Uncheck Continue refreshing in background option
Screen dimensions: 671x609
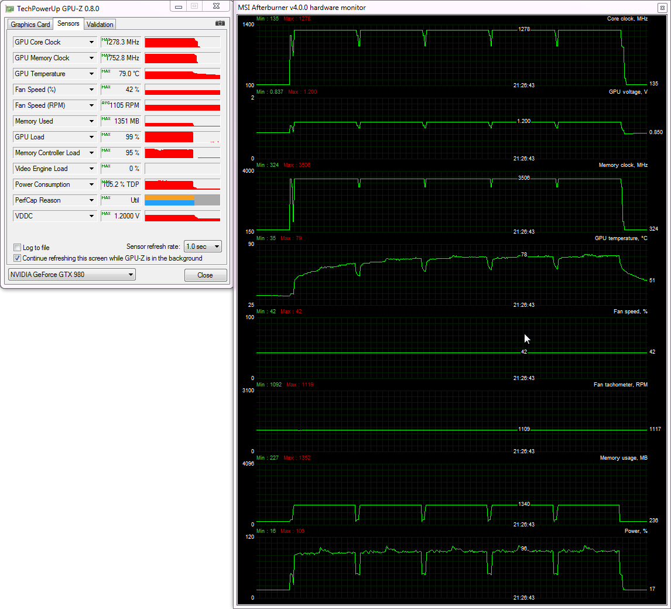[18, 258]
